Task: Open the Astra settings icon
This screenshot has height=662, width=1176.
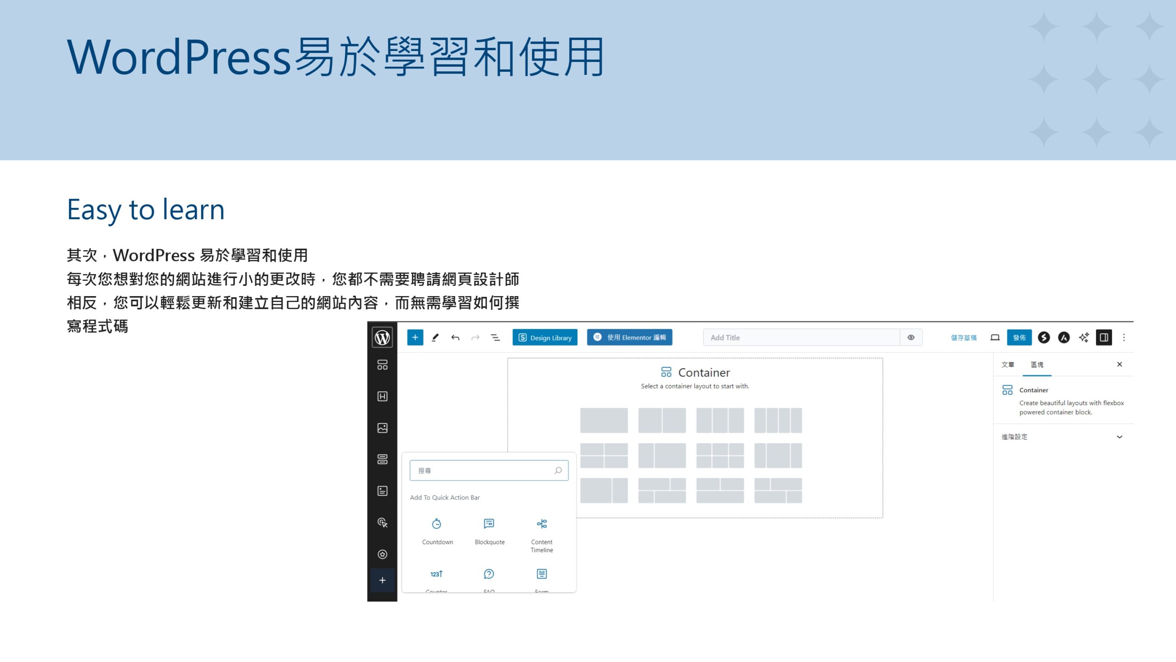Action: click(1064, 337)
